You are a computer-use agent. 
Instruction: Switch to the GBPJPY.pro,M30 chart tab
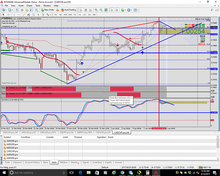click(x=84, y=132)
